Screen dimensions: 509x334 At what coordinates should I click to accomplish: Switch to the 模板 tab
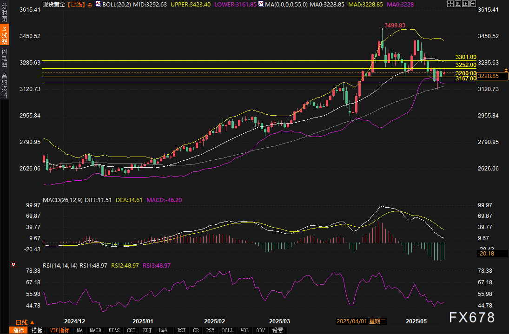[x=37, y=330]
